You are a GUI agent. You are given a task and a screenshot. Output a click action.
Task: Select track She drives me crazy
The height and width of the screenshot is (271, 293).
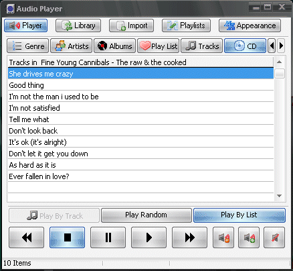pos(140,74)
